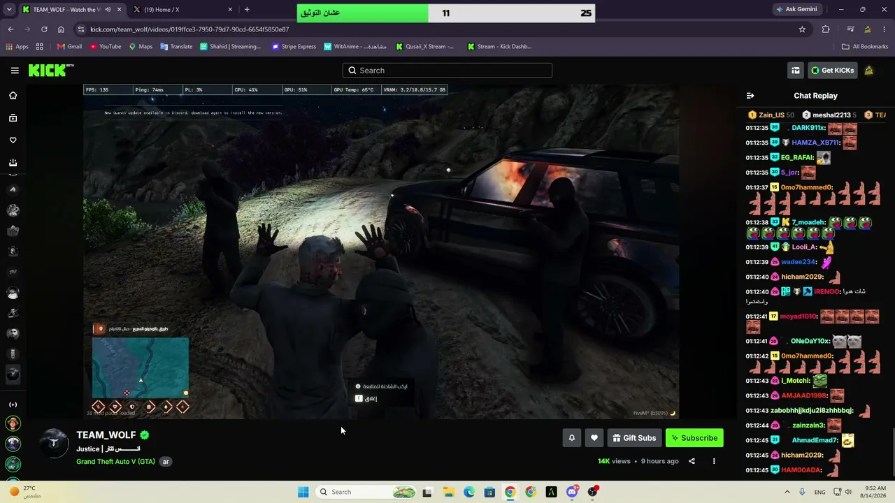The image size is (895, 503).
Task: Open the Grand Theft Auto V category link
Action: pyautogui.click(x=115, y=462)
